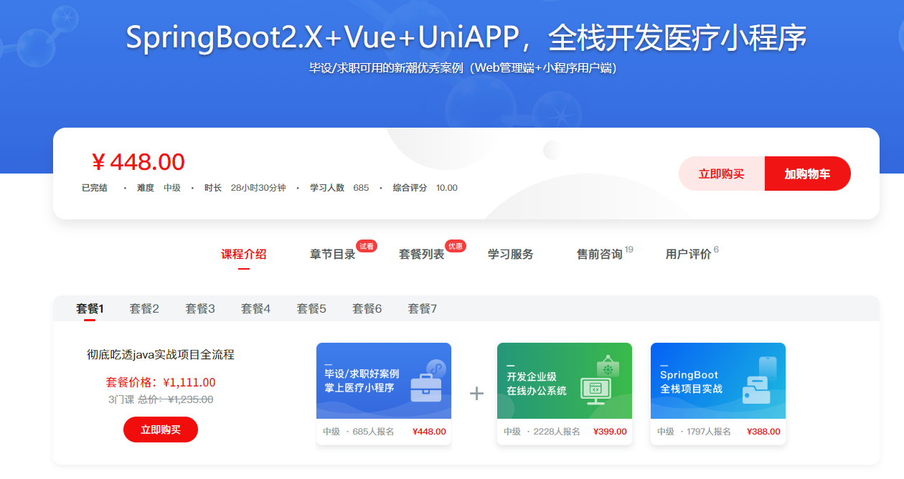Select the 套餐5 tab
Viewport: 904px width, 479px height.
coord(311,308)
